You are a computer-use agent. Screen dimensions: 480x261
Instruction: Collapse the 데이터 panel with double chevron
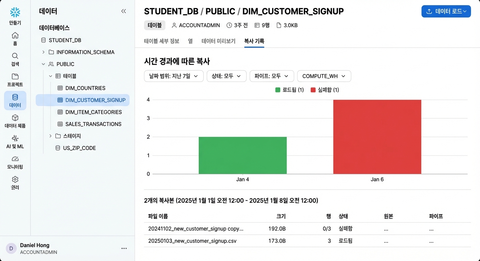pyautogui.click(x=124, y=11)
